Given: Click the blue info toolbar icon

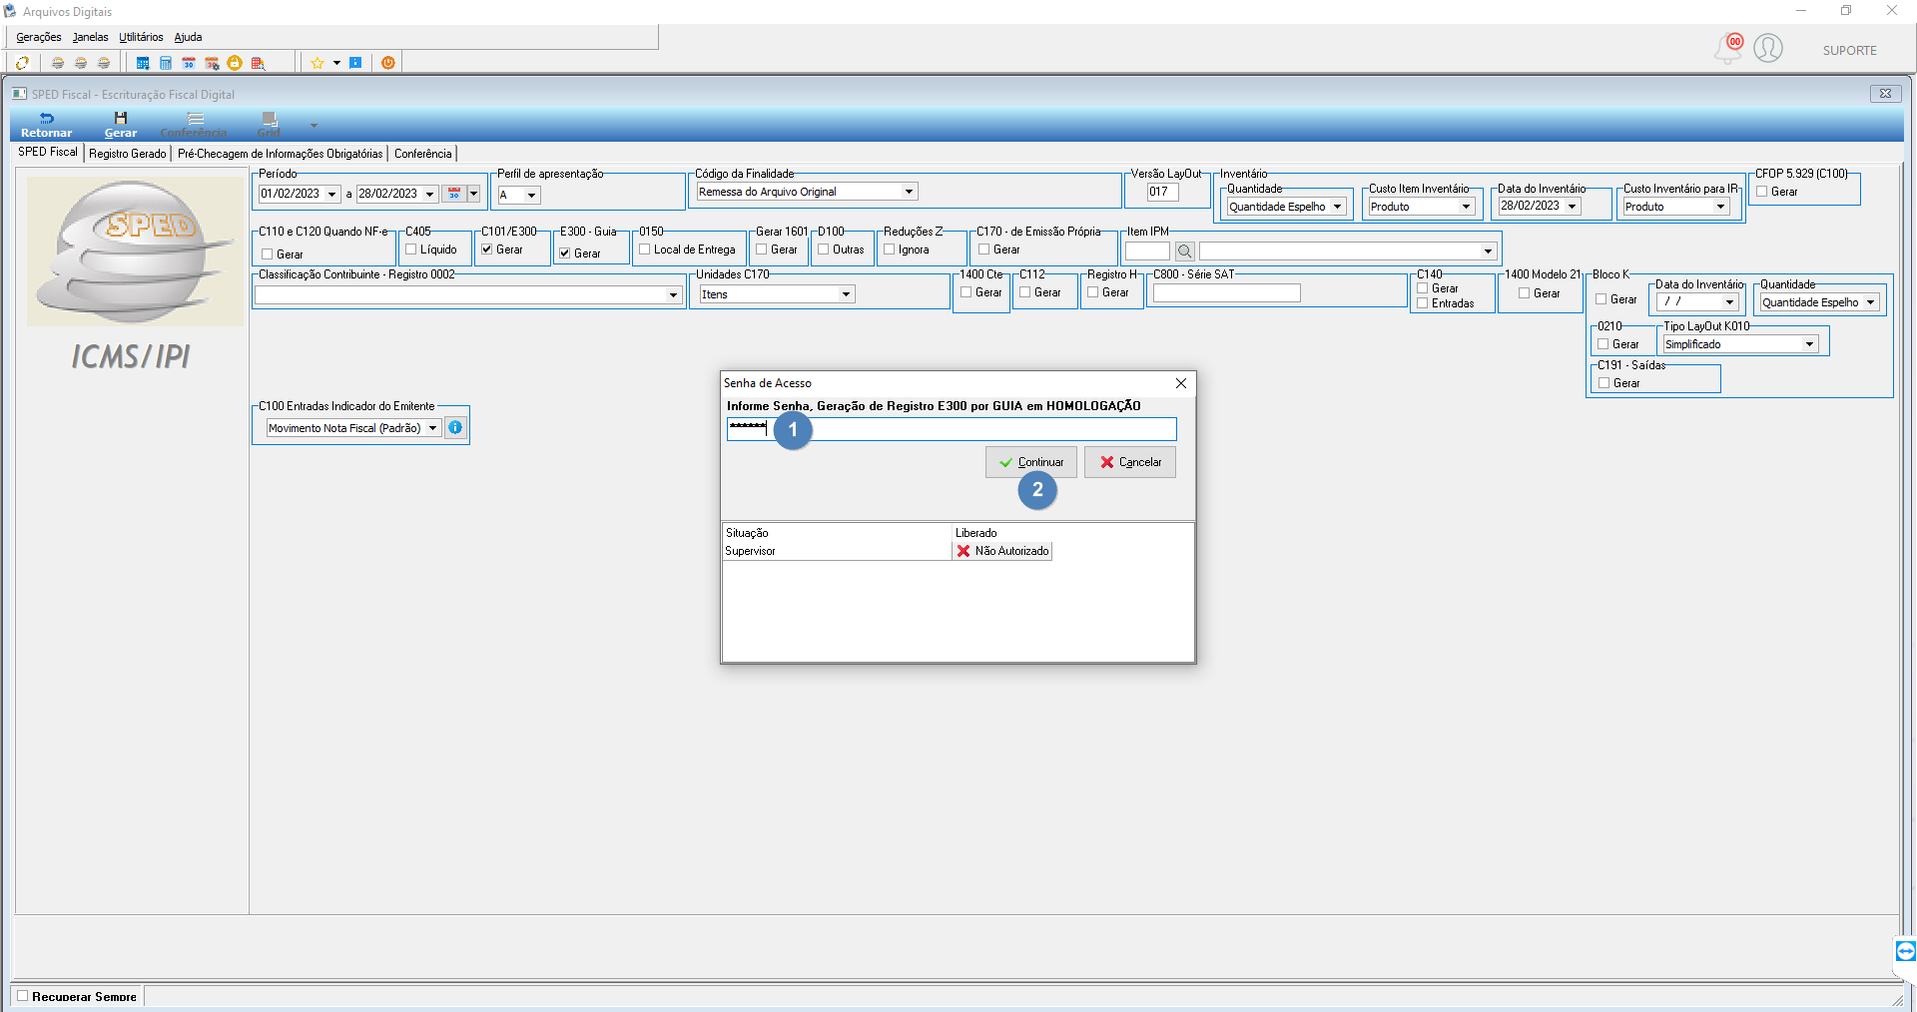Looking at the screenshot, I should click(355, 63).
